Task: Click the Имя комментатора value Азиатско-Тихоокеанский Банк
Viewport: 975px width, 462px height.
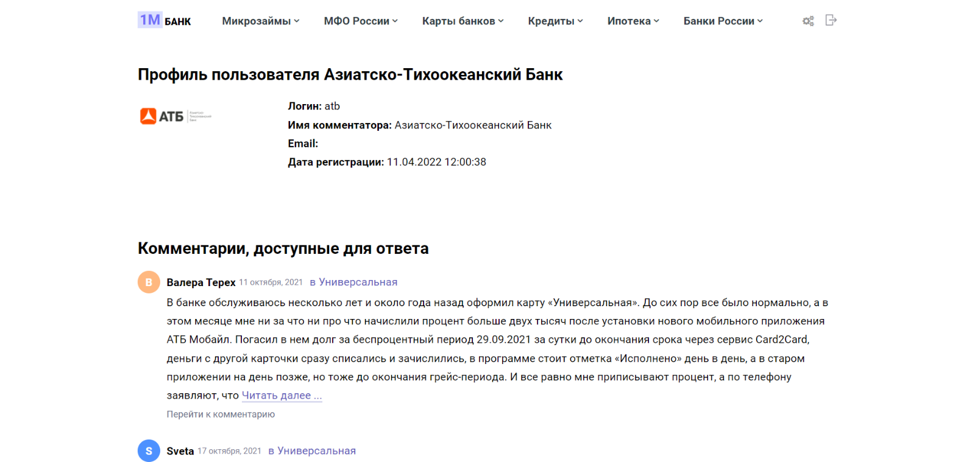Action: point(473,125)
